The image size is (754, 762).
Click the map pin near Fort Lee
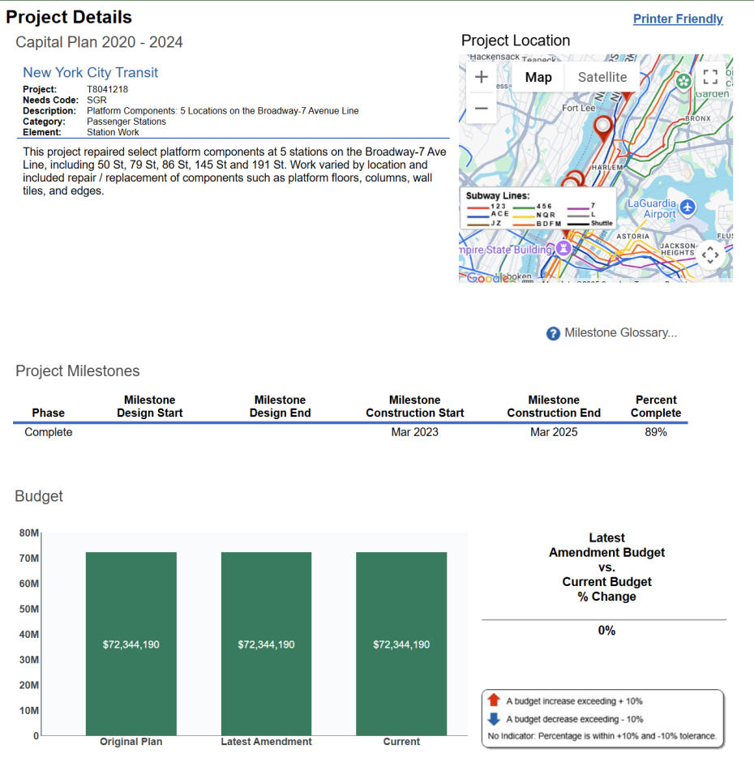[x=603, y=129]
